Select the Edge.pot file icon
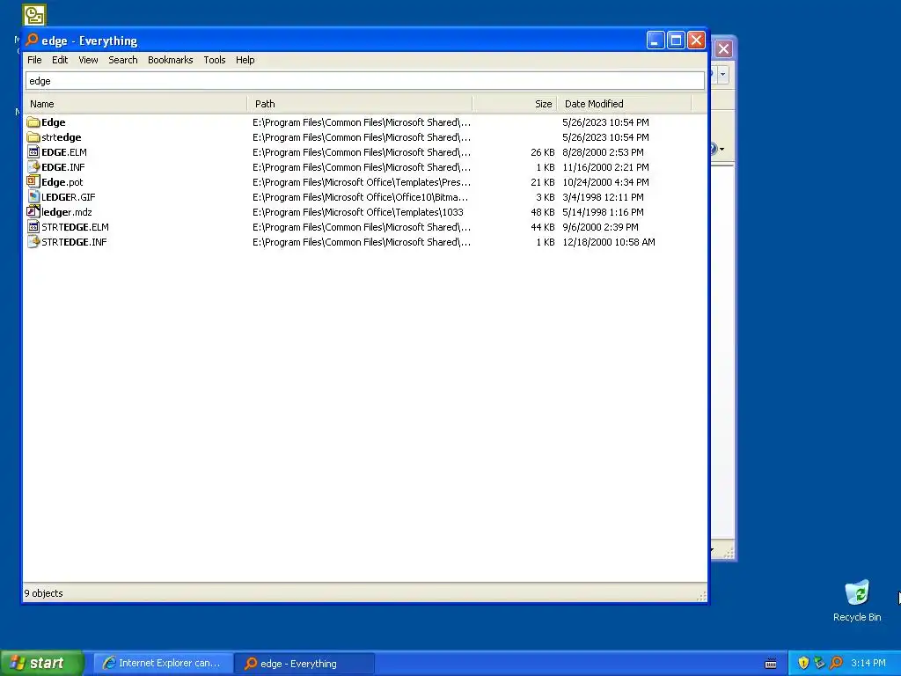The height and width of the screenshot is (676, 901). [x=33, y=182]
